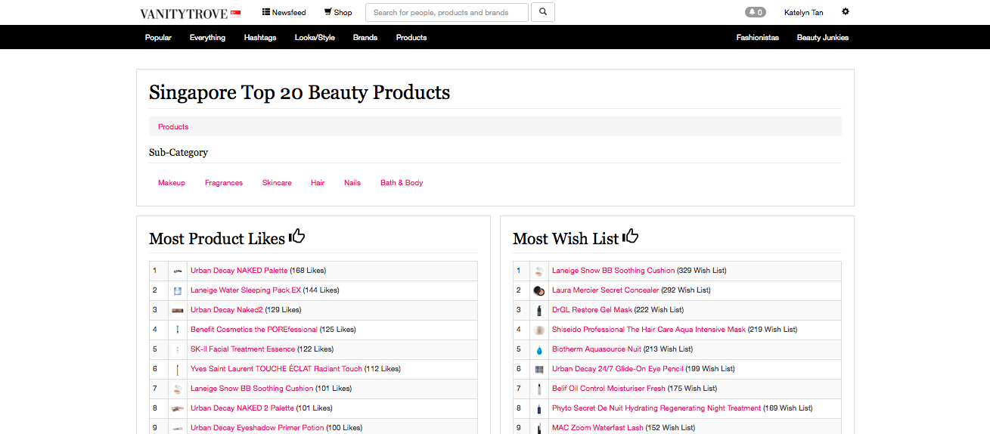The width and height of the screenshot is (990, 434).
Task: Open Urban Decay Eyeshadow Primer Potion link
Action: click(257, 428)
